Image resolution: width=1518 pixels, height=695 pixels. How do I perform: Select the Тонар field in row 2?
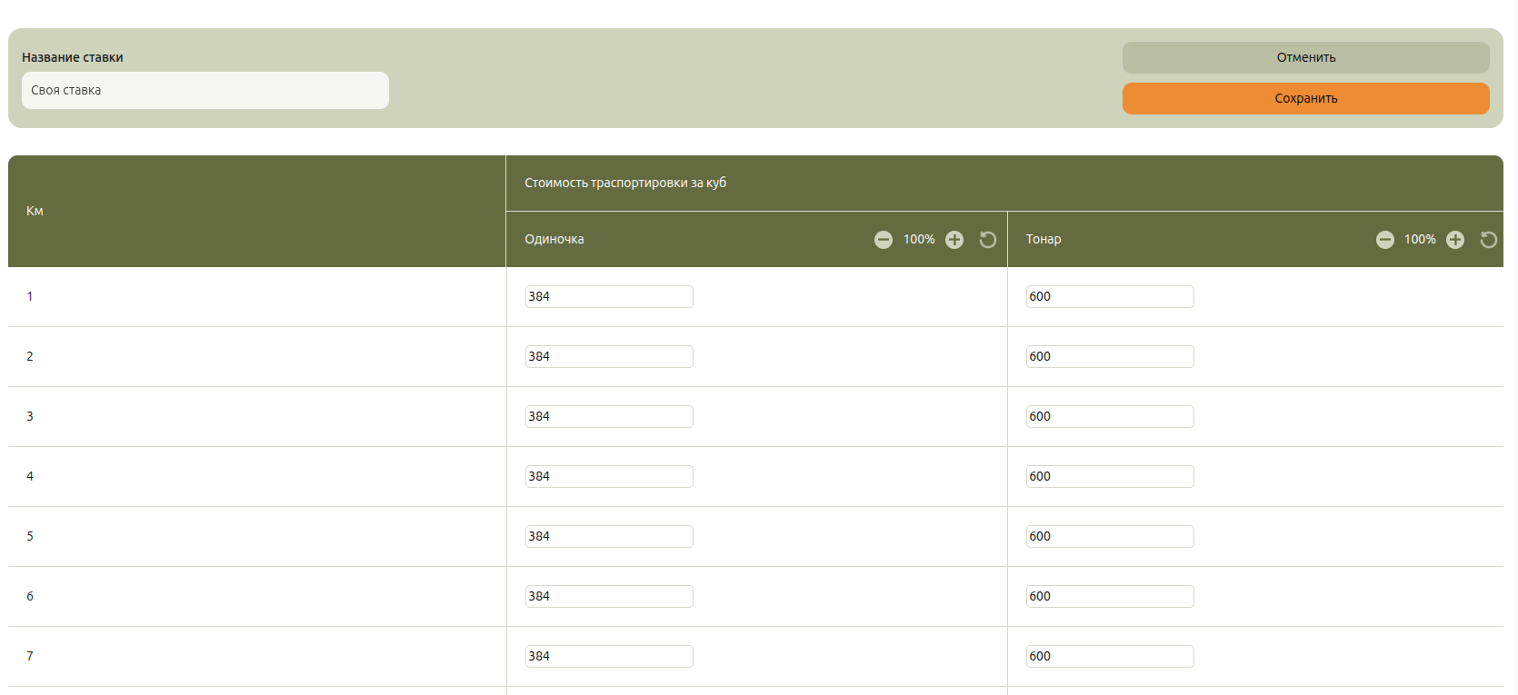click(1110, 357)
